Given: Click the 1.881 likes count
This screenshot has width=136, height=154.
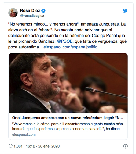Looking at the screenshot, I should (x=18, y=146).
